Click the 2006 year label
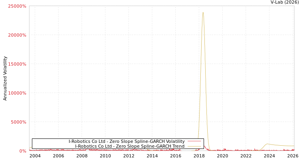 (x=58, y=156)
